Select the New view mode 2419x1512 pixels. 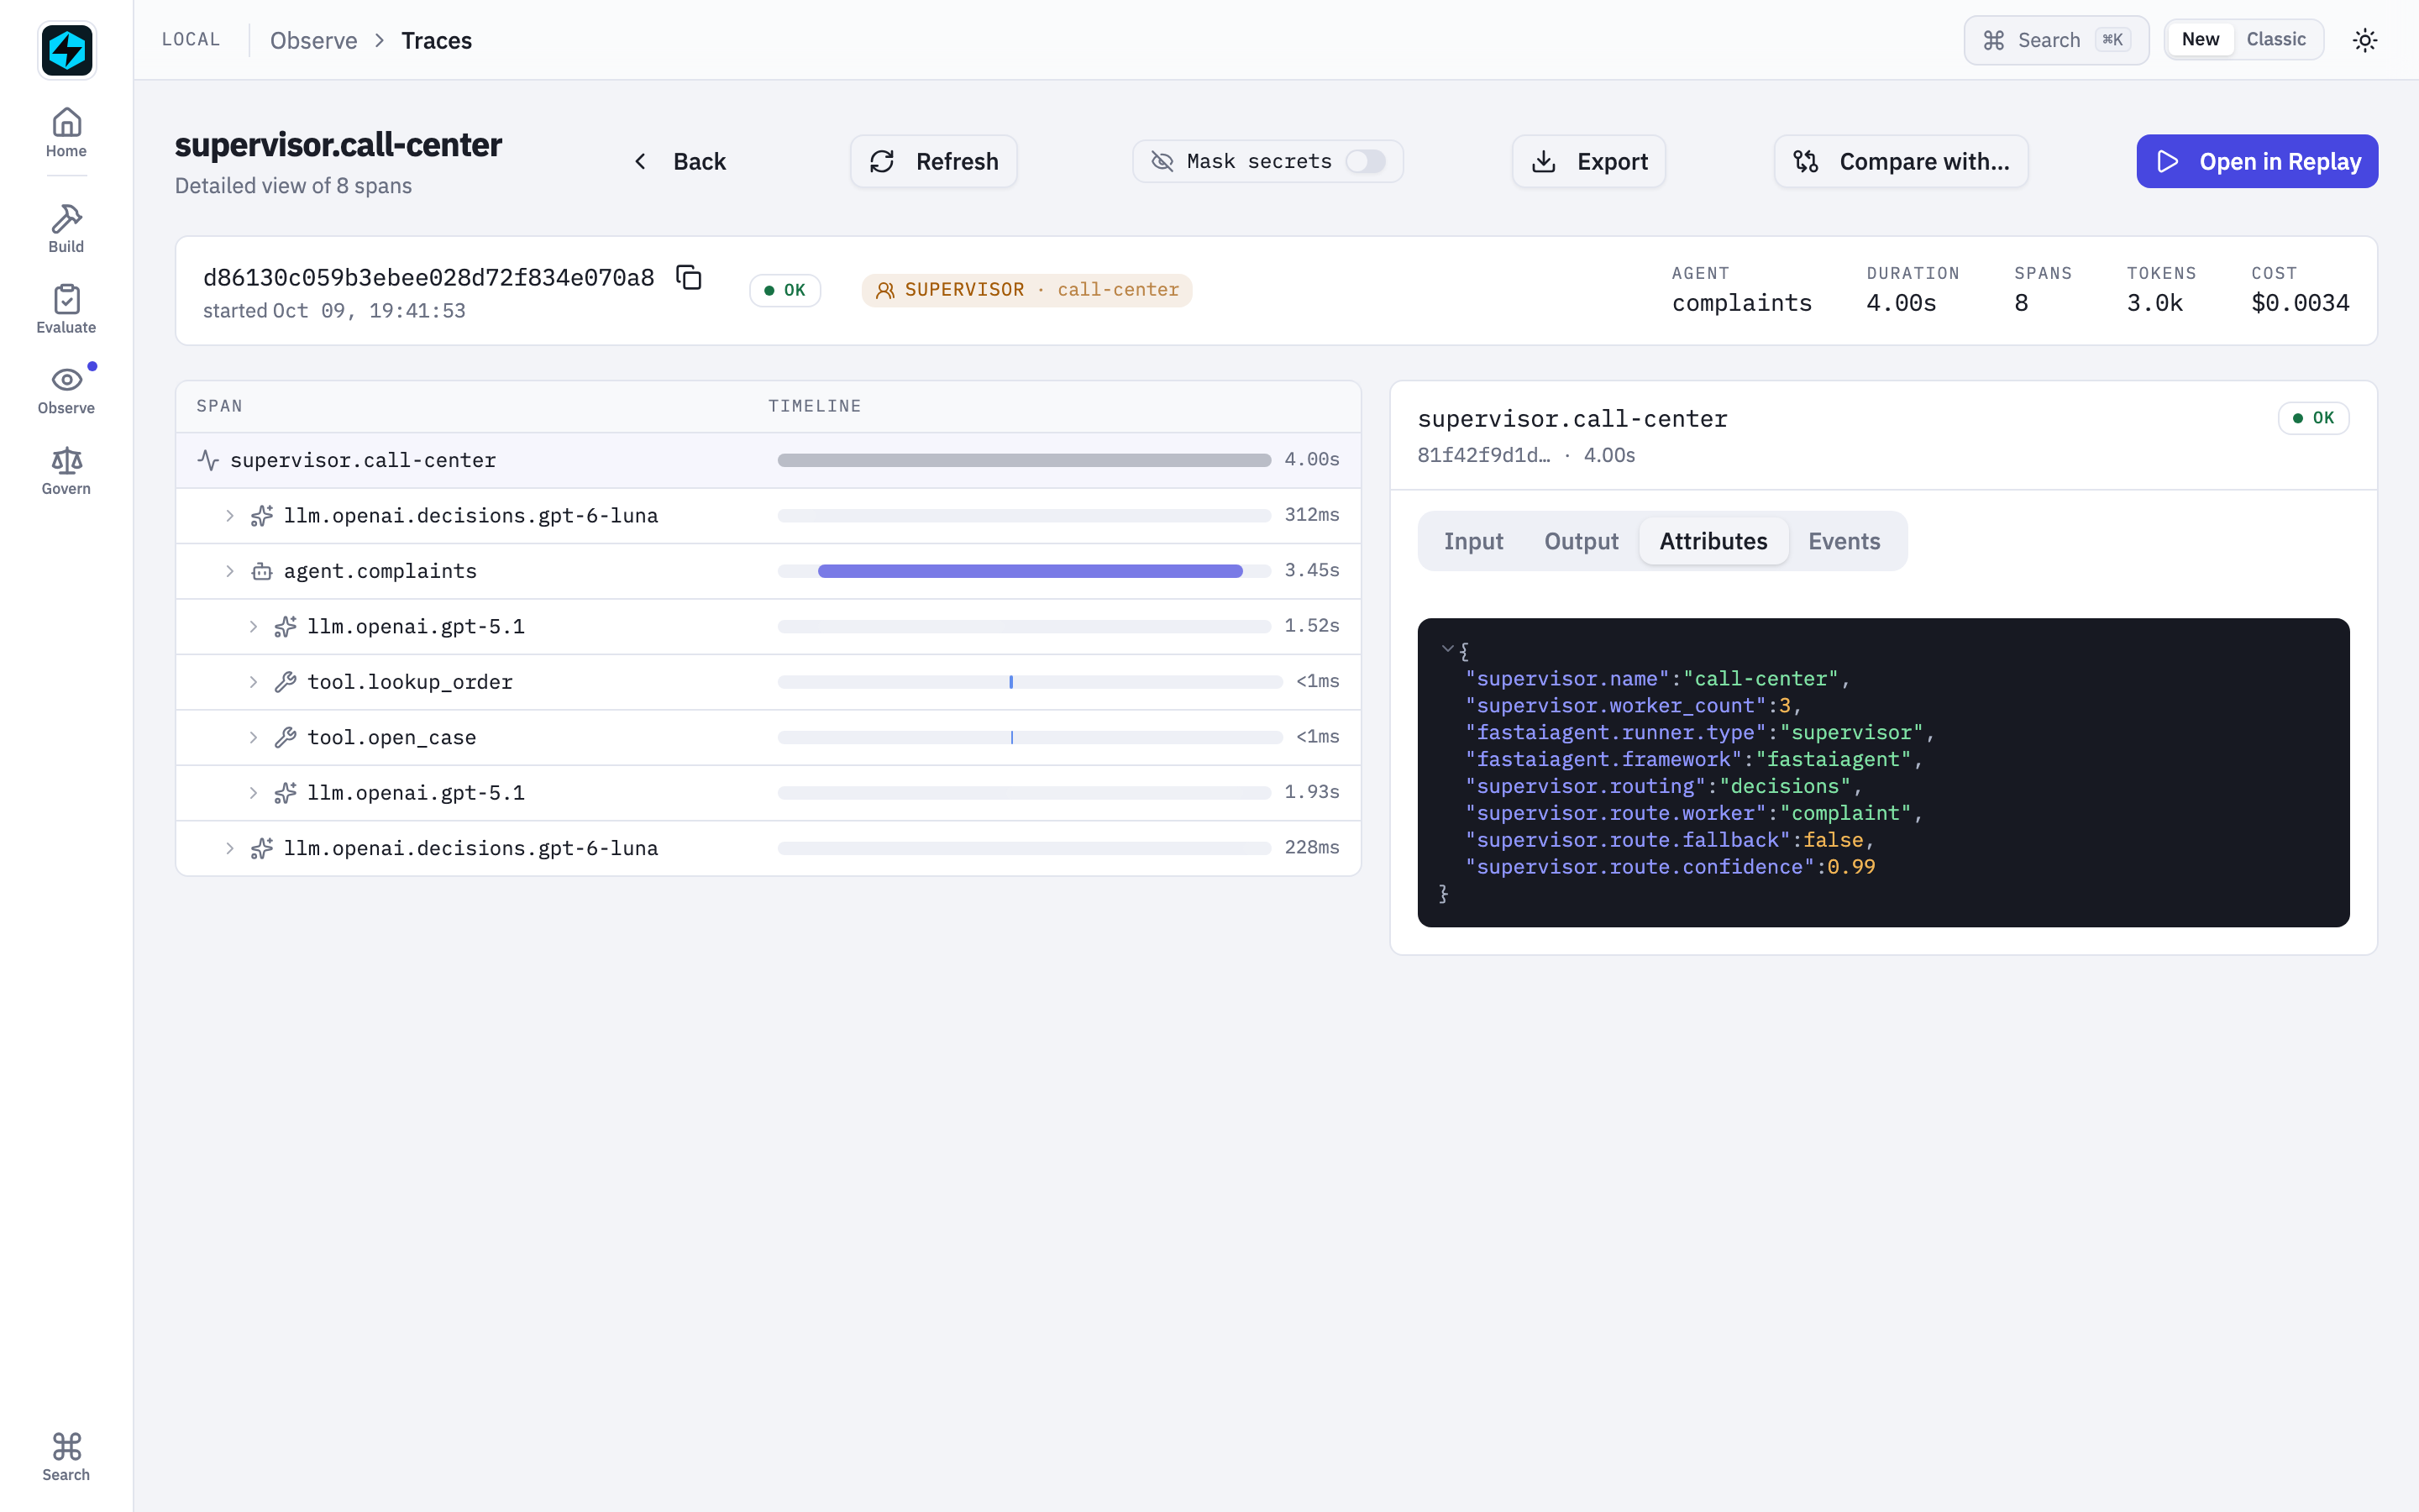point(2200,39)
